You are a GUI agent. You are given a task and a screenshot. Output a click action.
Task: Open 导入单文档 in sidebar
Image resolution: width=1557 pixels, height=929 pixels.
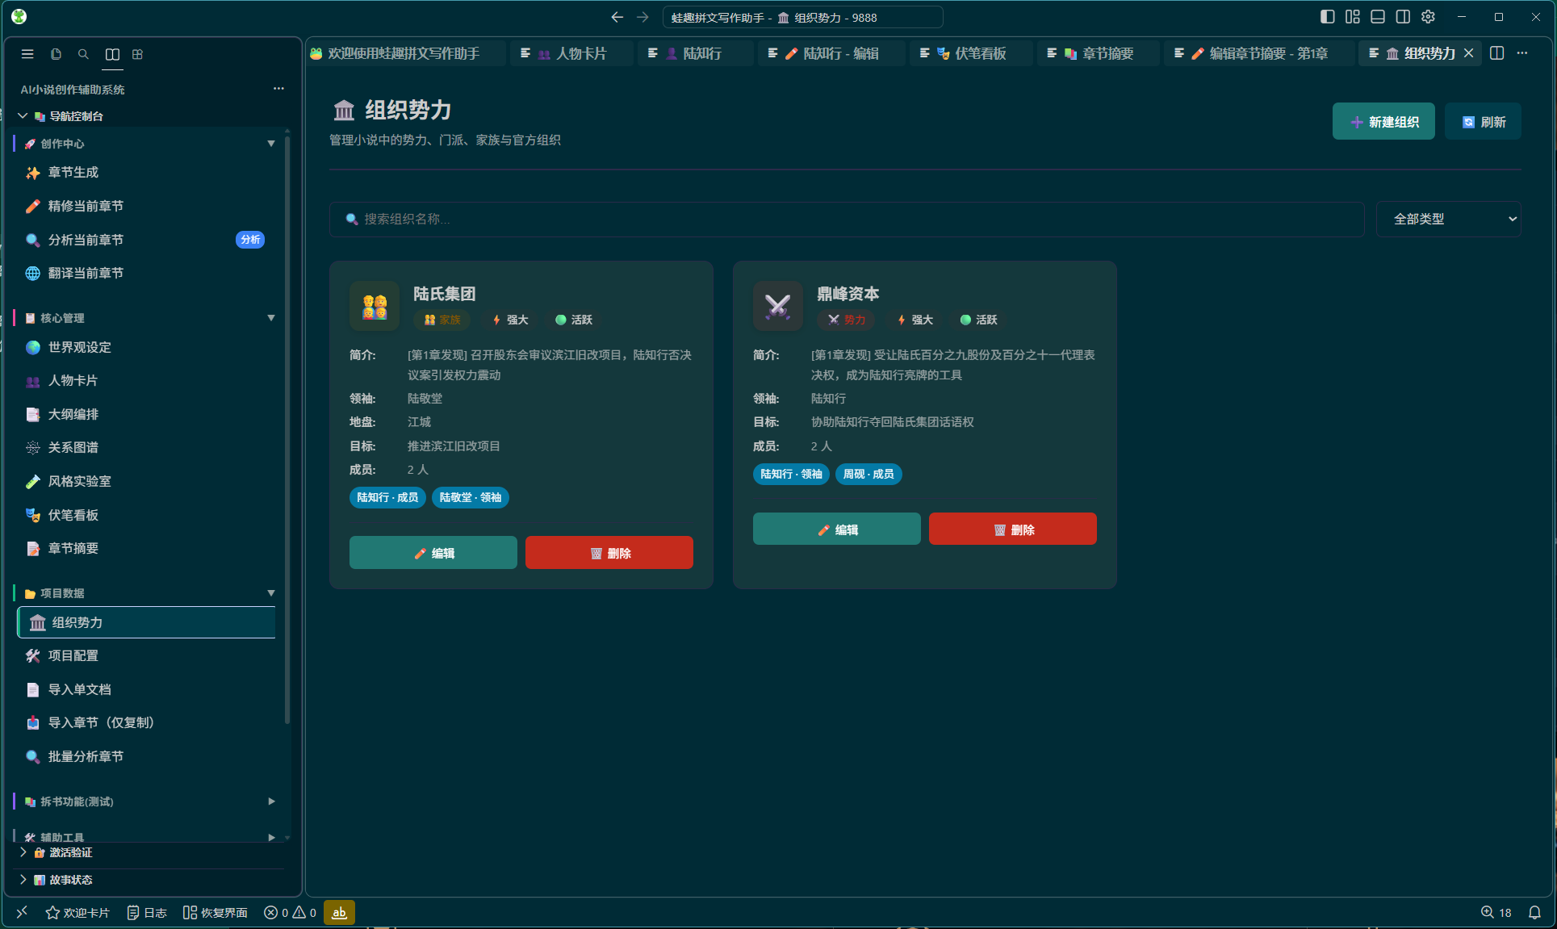[146, 690]
